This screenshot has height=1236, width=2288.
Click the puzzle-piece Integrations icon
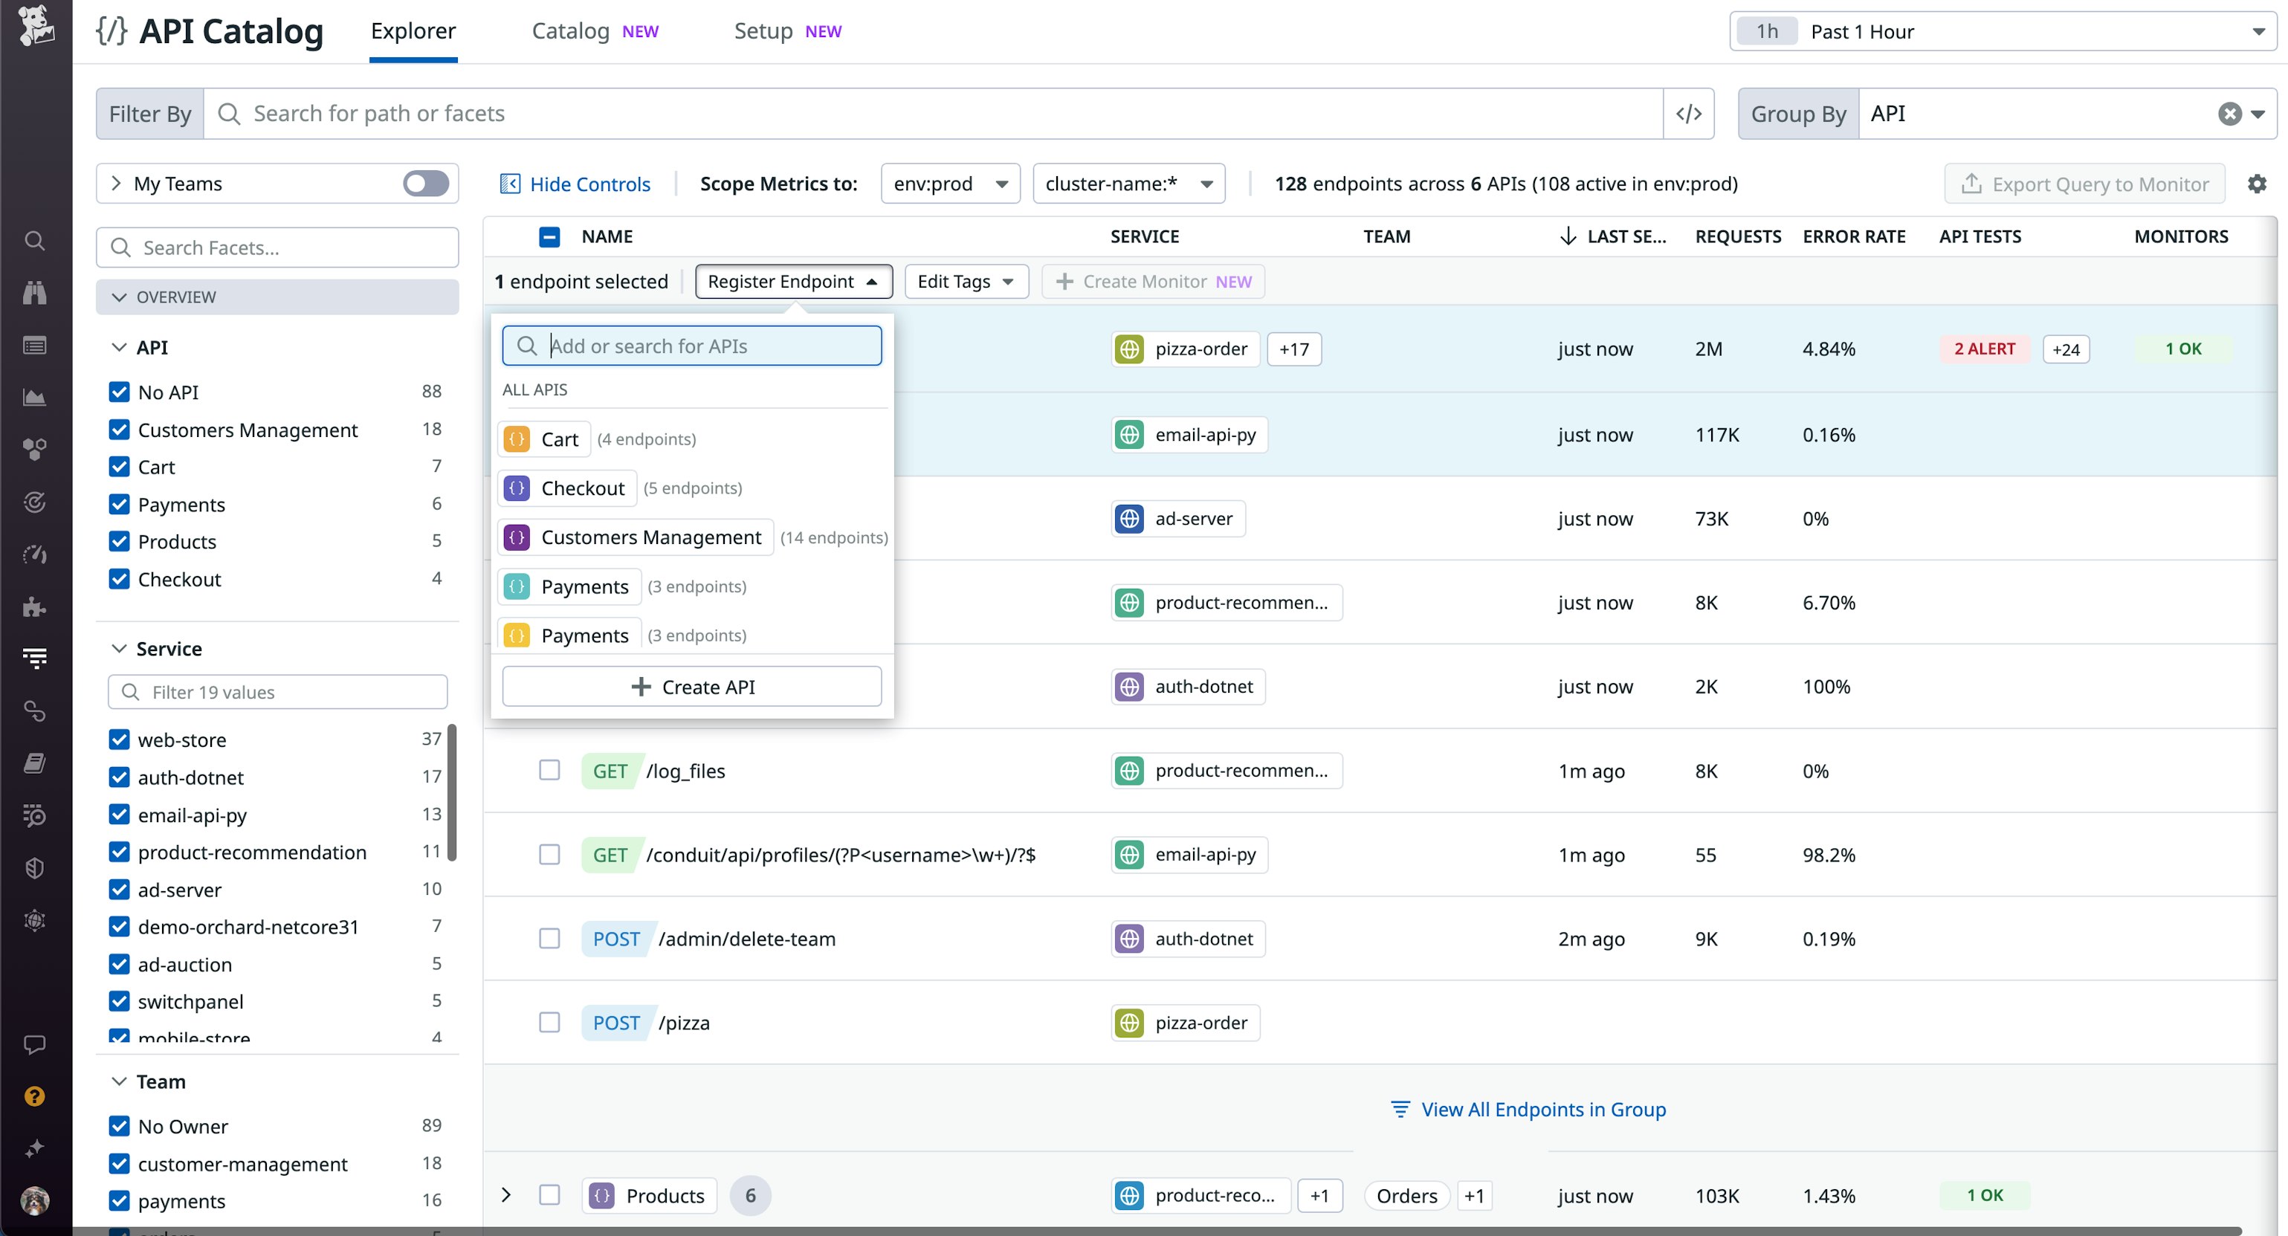pos(35,606)
